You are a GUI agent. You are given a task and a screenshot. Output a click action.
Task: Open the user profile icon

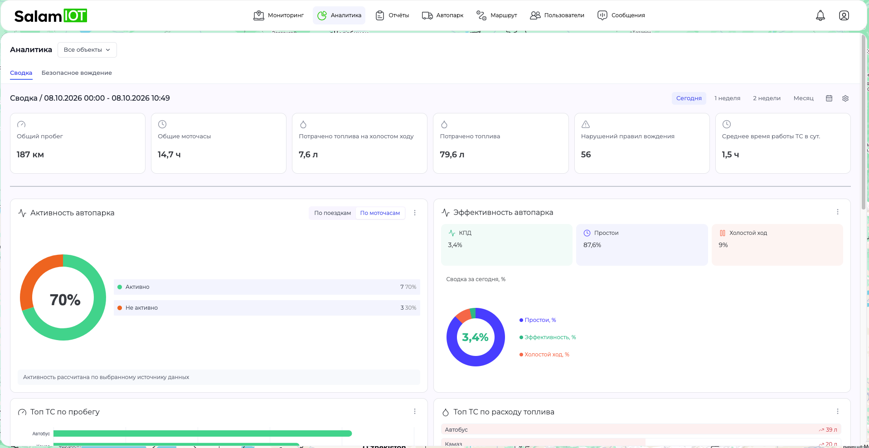(844, 15)
